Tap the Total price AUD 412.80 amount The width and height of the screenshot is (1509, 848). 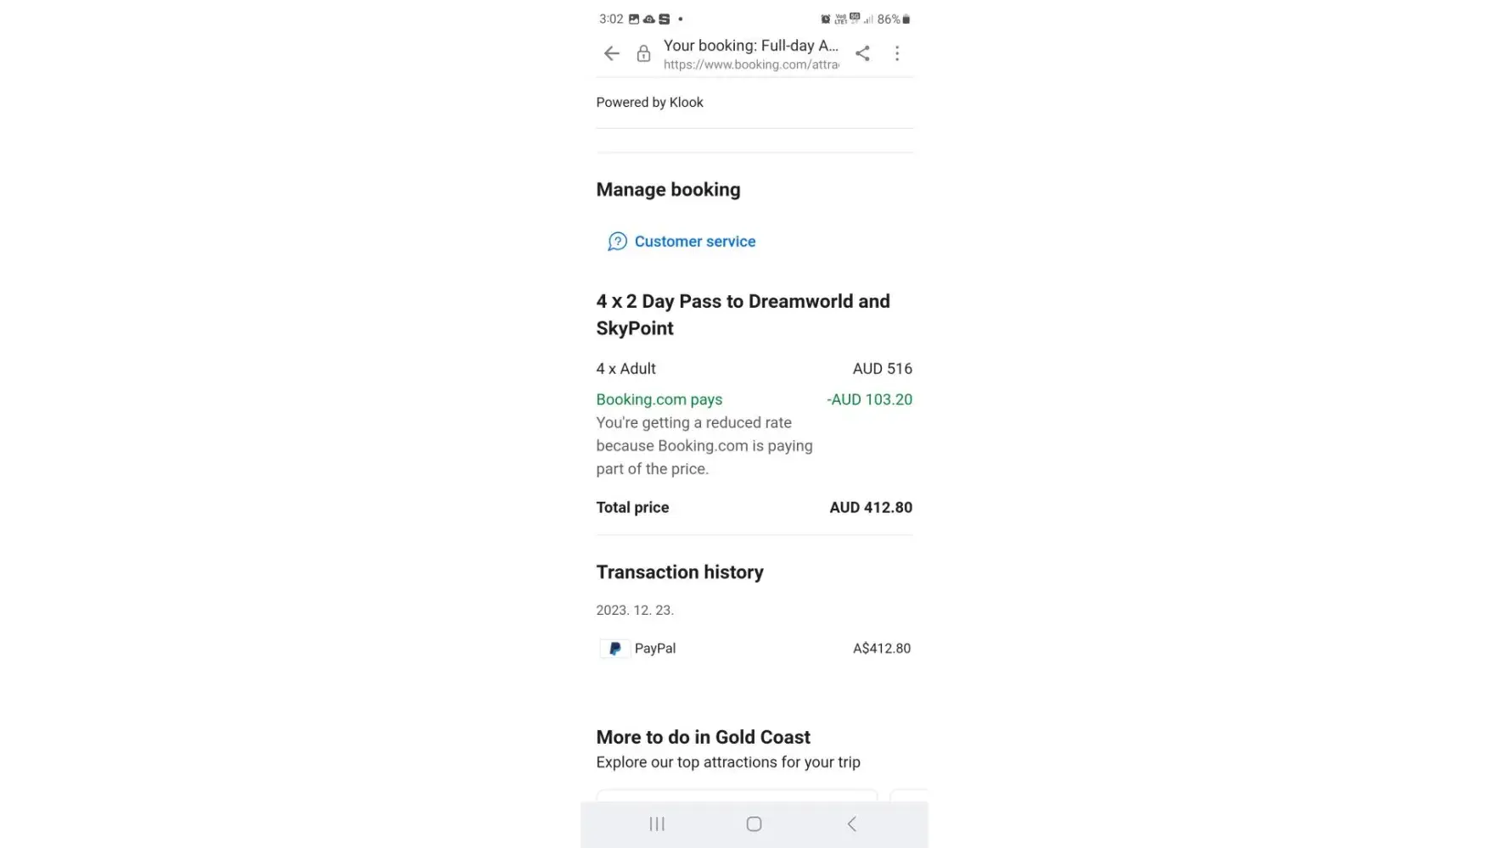point(870,508)
